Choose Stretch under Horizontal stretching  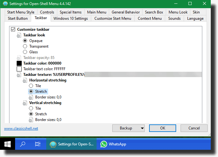pos(31,92)
